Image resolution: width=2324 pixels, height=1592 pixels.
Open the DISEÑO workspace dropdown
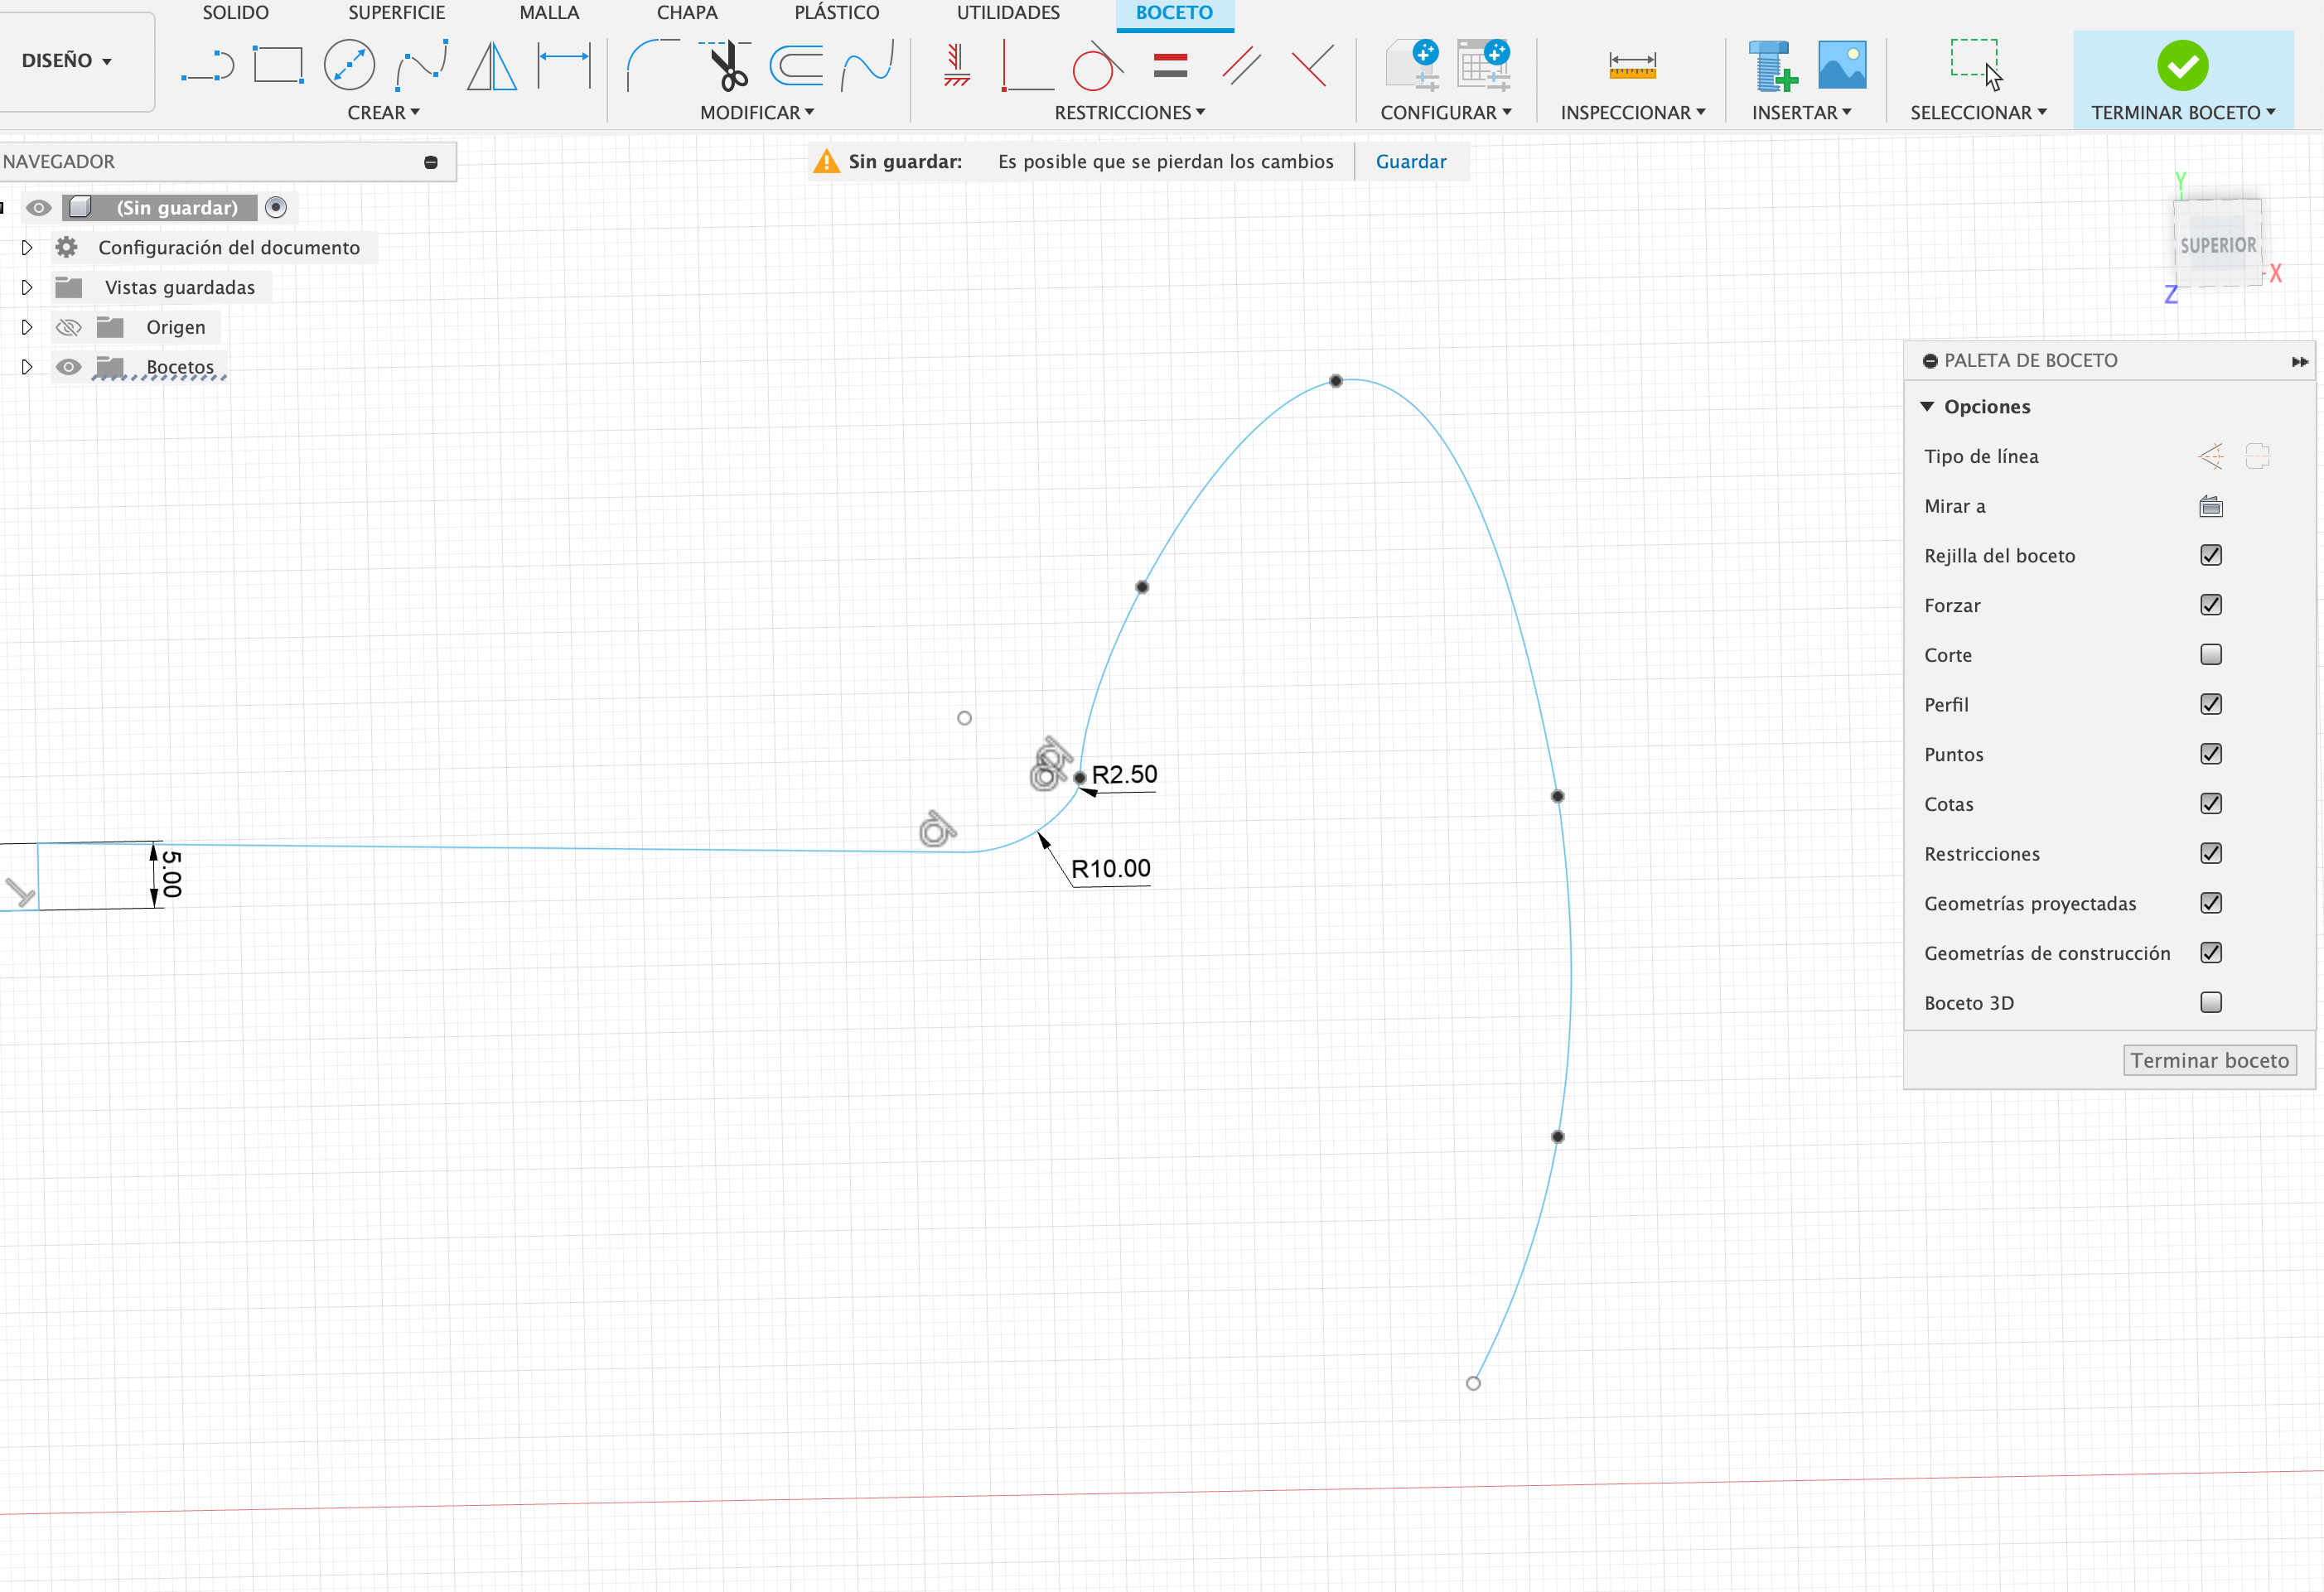tap(67, 60)
